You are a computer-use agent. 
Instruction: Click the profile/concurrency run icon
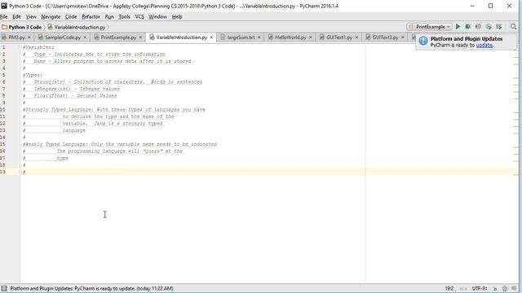click(489, 27)
